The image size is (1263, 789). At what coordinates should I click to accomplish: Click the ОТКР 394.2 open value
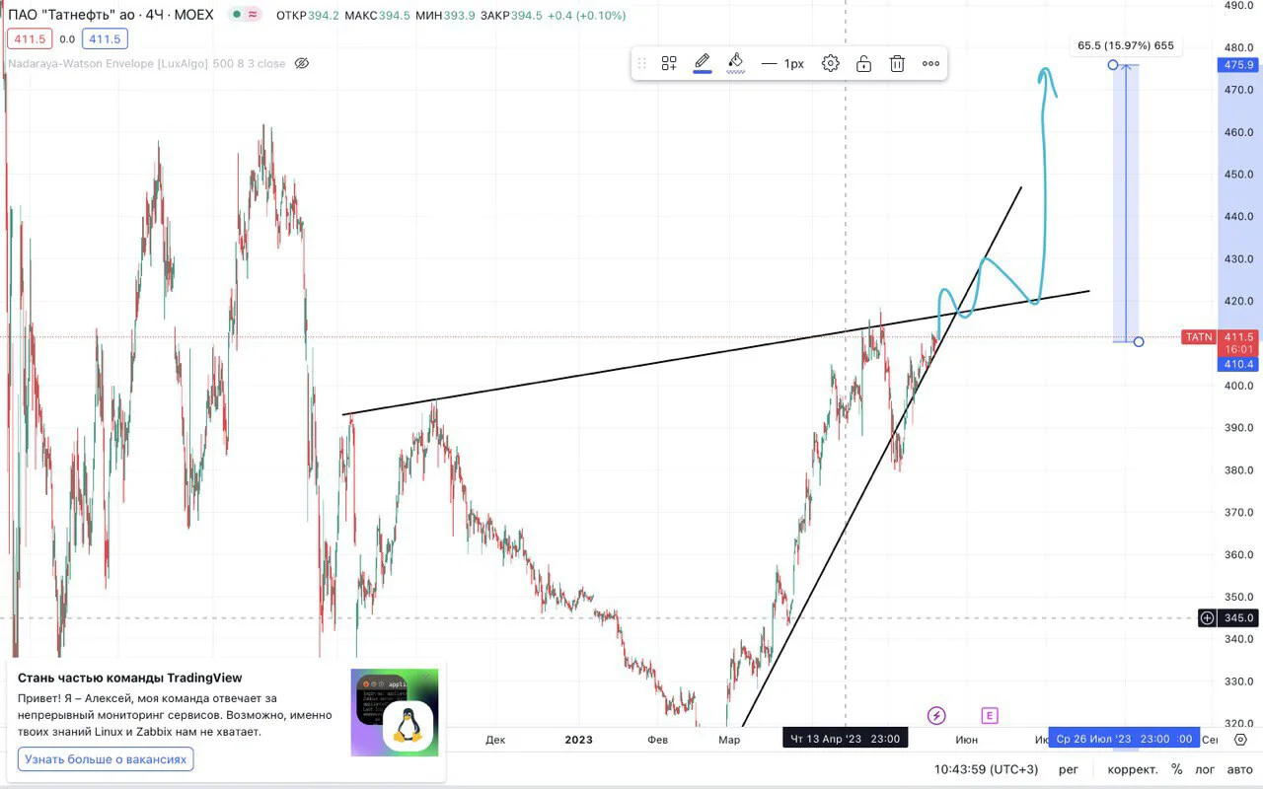(x=308, y=16)
